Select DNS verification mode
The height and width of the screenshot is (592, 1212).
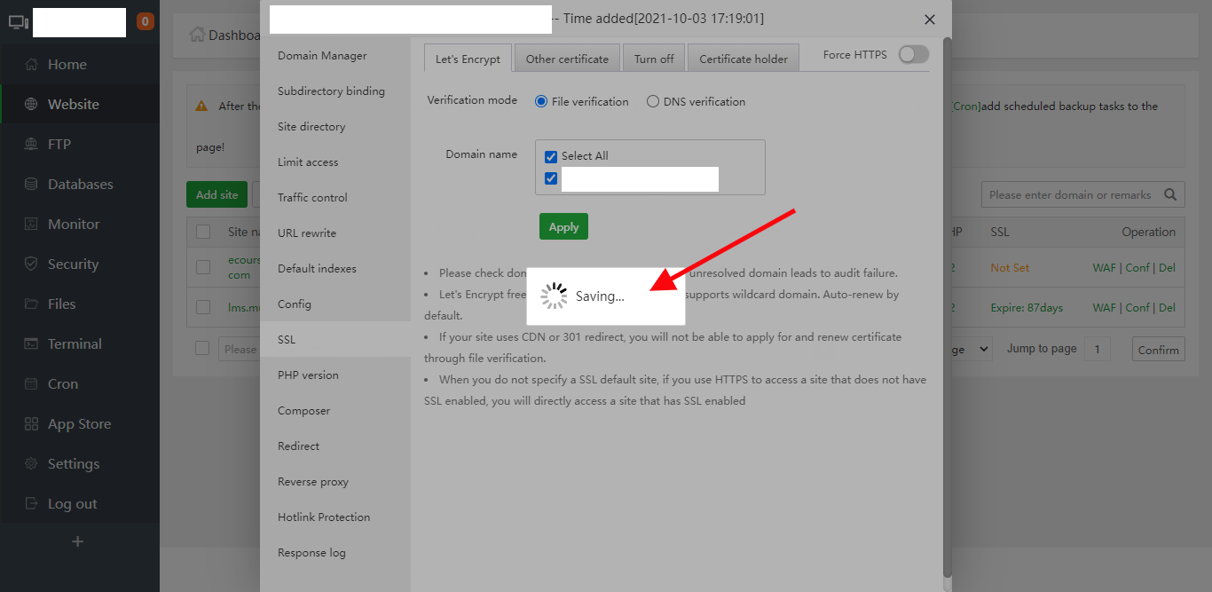pos(653,102)
